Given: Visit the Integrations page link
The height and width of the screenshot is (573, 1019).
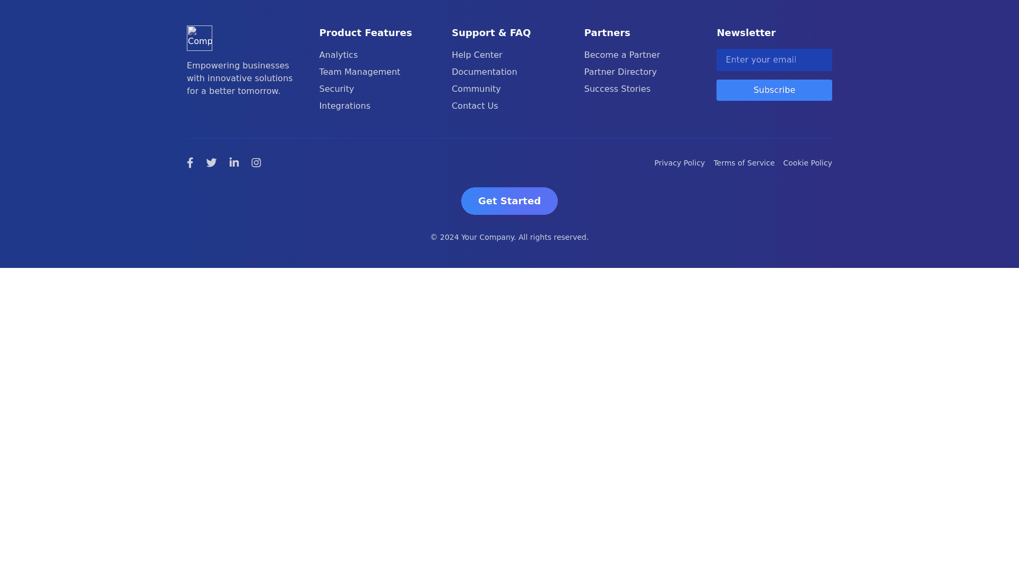Looking at the screenshot, I should click(x=344, y=106).
